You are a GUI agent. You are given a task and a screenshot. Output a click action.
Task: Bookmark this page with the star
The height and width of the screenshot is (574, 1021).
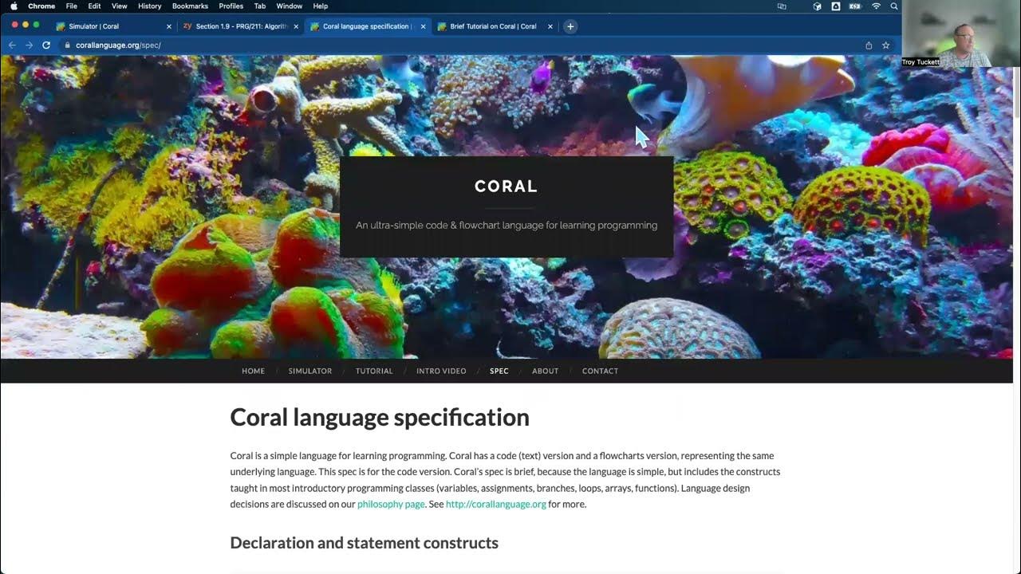(885, 45)
